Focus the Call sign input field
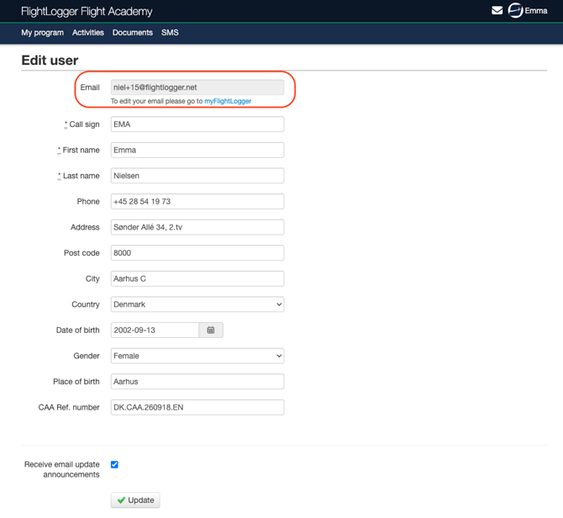 coord(197,124)
